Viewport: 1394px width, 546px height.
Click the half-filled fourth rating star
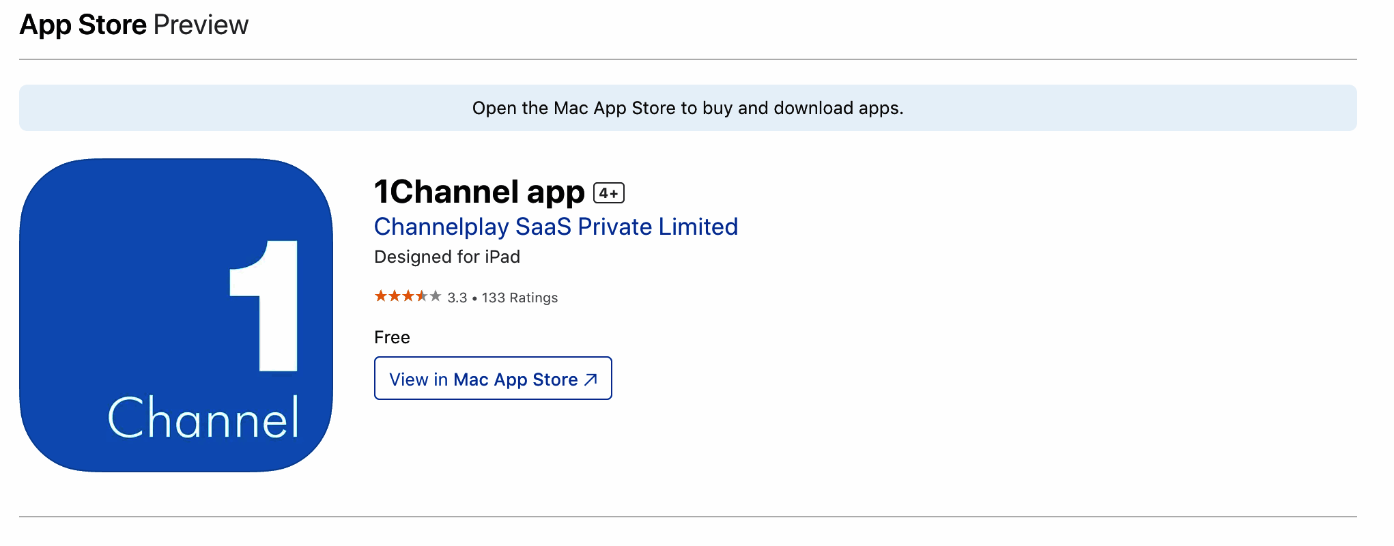point(422,296)
